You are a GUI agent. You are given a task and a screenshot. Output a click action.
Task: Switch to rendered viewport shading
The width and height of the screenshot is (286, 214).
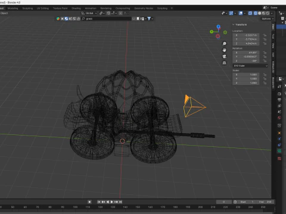268,13
